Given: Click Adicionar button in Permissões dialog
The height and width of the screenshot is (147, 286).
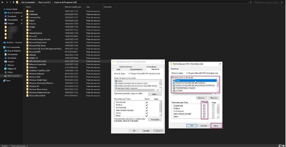Looking at the screenshot, I should point(202,98).
